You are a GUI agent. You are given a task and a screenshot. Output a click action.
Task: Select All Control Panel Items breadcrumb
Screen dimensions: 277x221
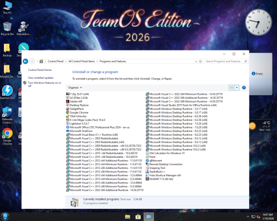(x=81, y=61)
